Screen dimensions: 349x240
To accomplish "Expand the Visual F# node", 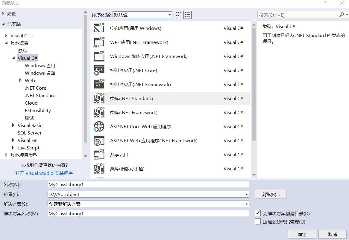I will [13, 140].
